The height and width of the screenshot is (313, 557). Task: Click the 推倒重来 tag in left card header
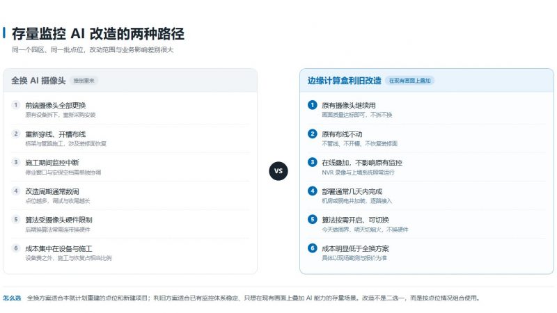point(84,81)
